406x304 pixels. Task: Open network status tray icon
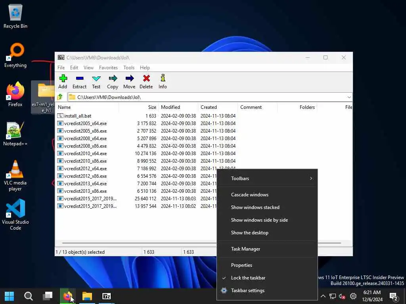click(x=333, y=296)
